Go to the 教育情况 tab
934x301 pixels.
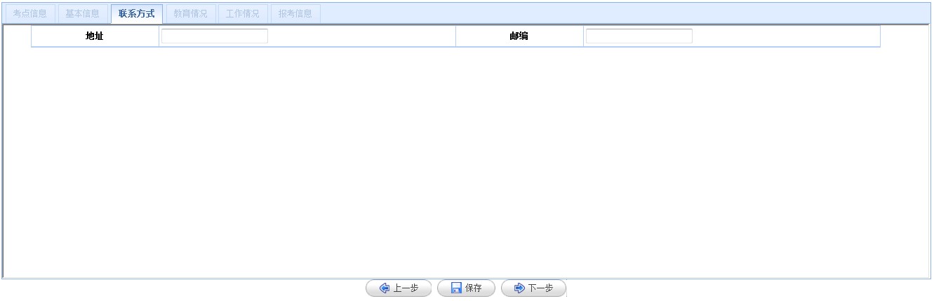[190, 14]
